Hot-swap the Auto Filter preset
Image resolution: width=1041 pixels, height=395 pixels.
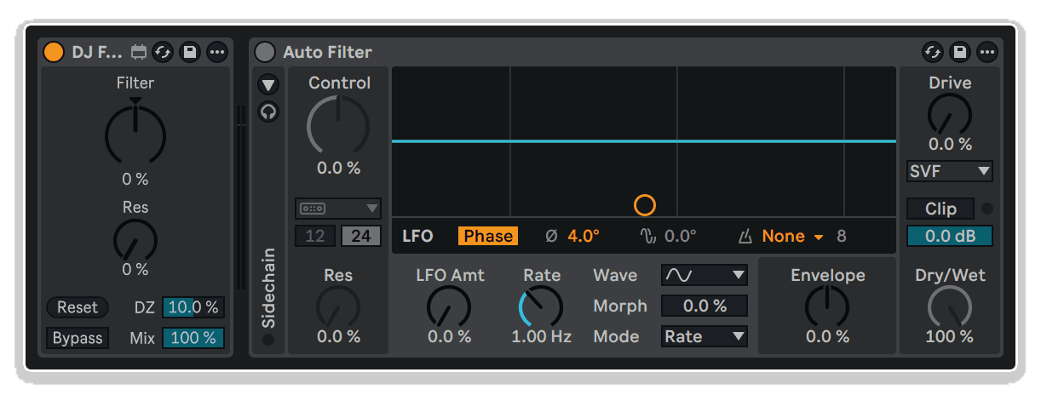(933, 52)
